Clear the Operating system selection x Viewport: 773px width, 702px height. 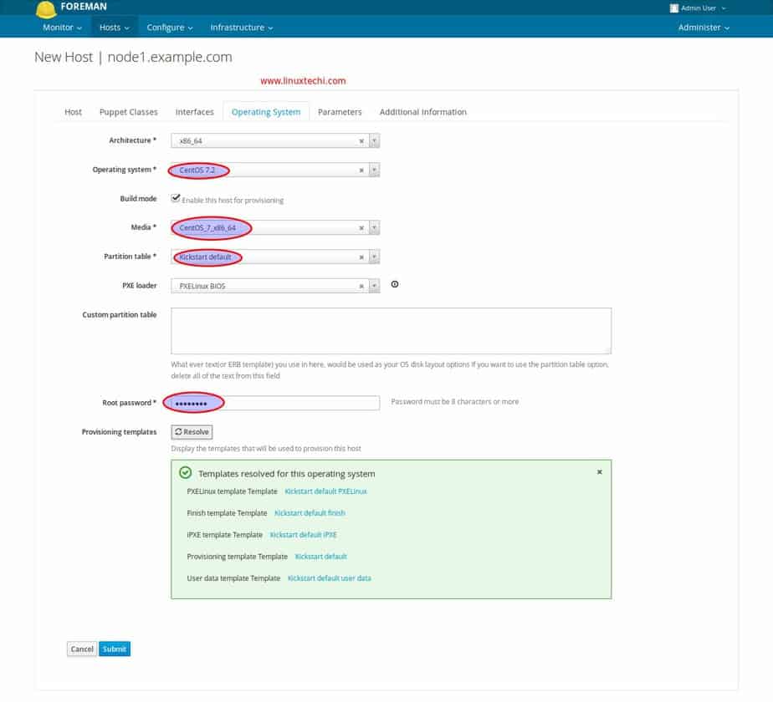pos(361,170)
